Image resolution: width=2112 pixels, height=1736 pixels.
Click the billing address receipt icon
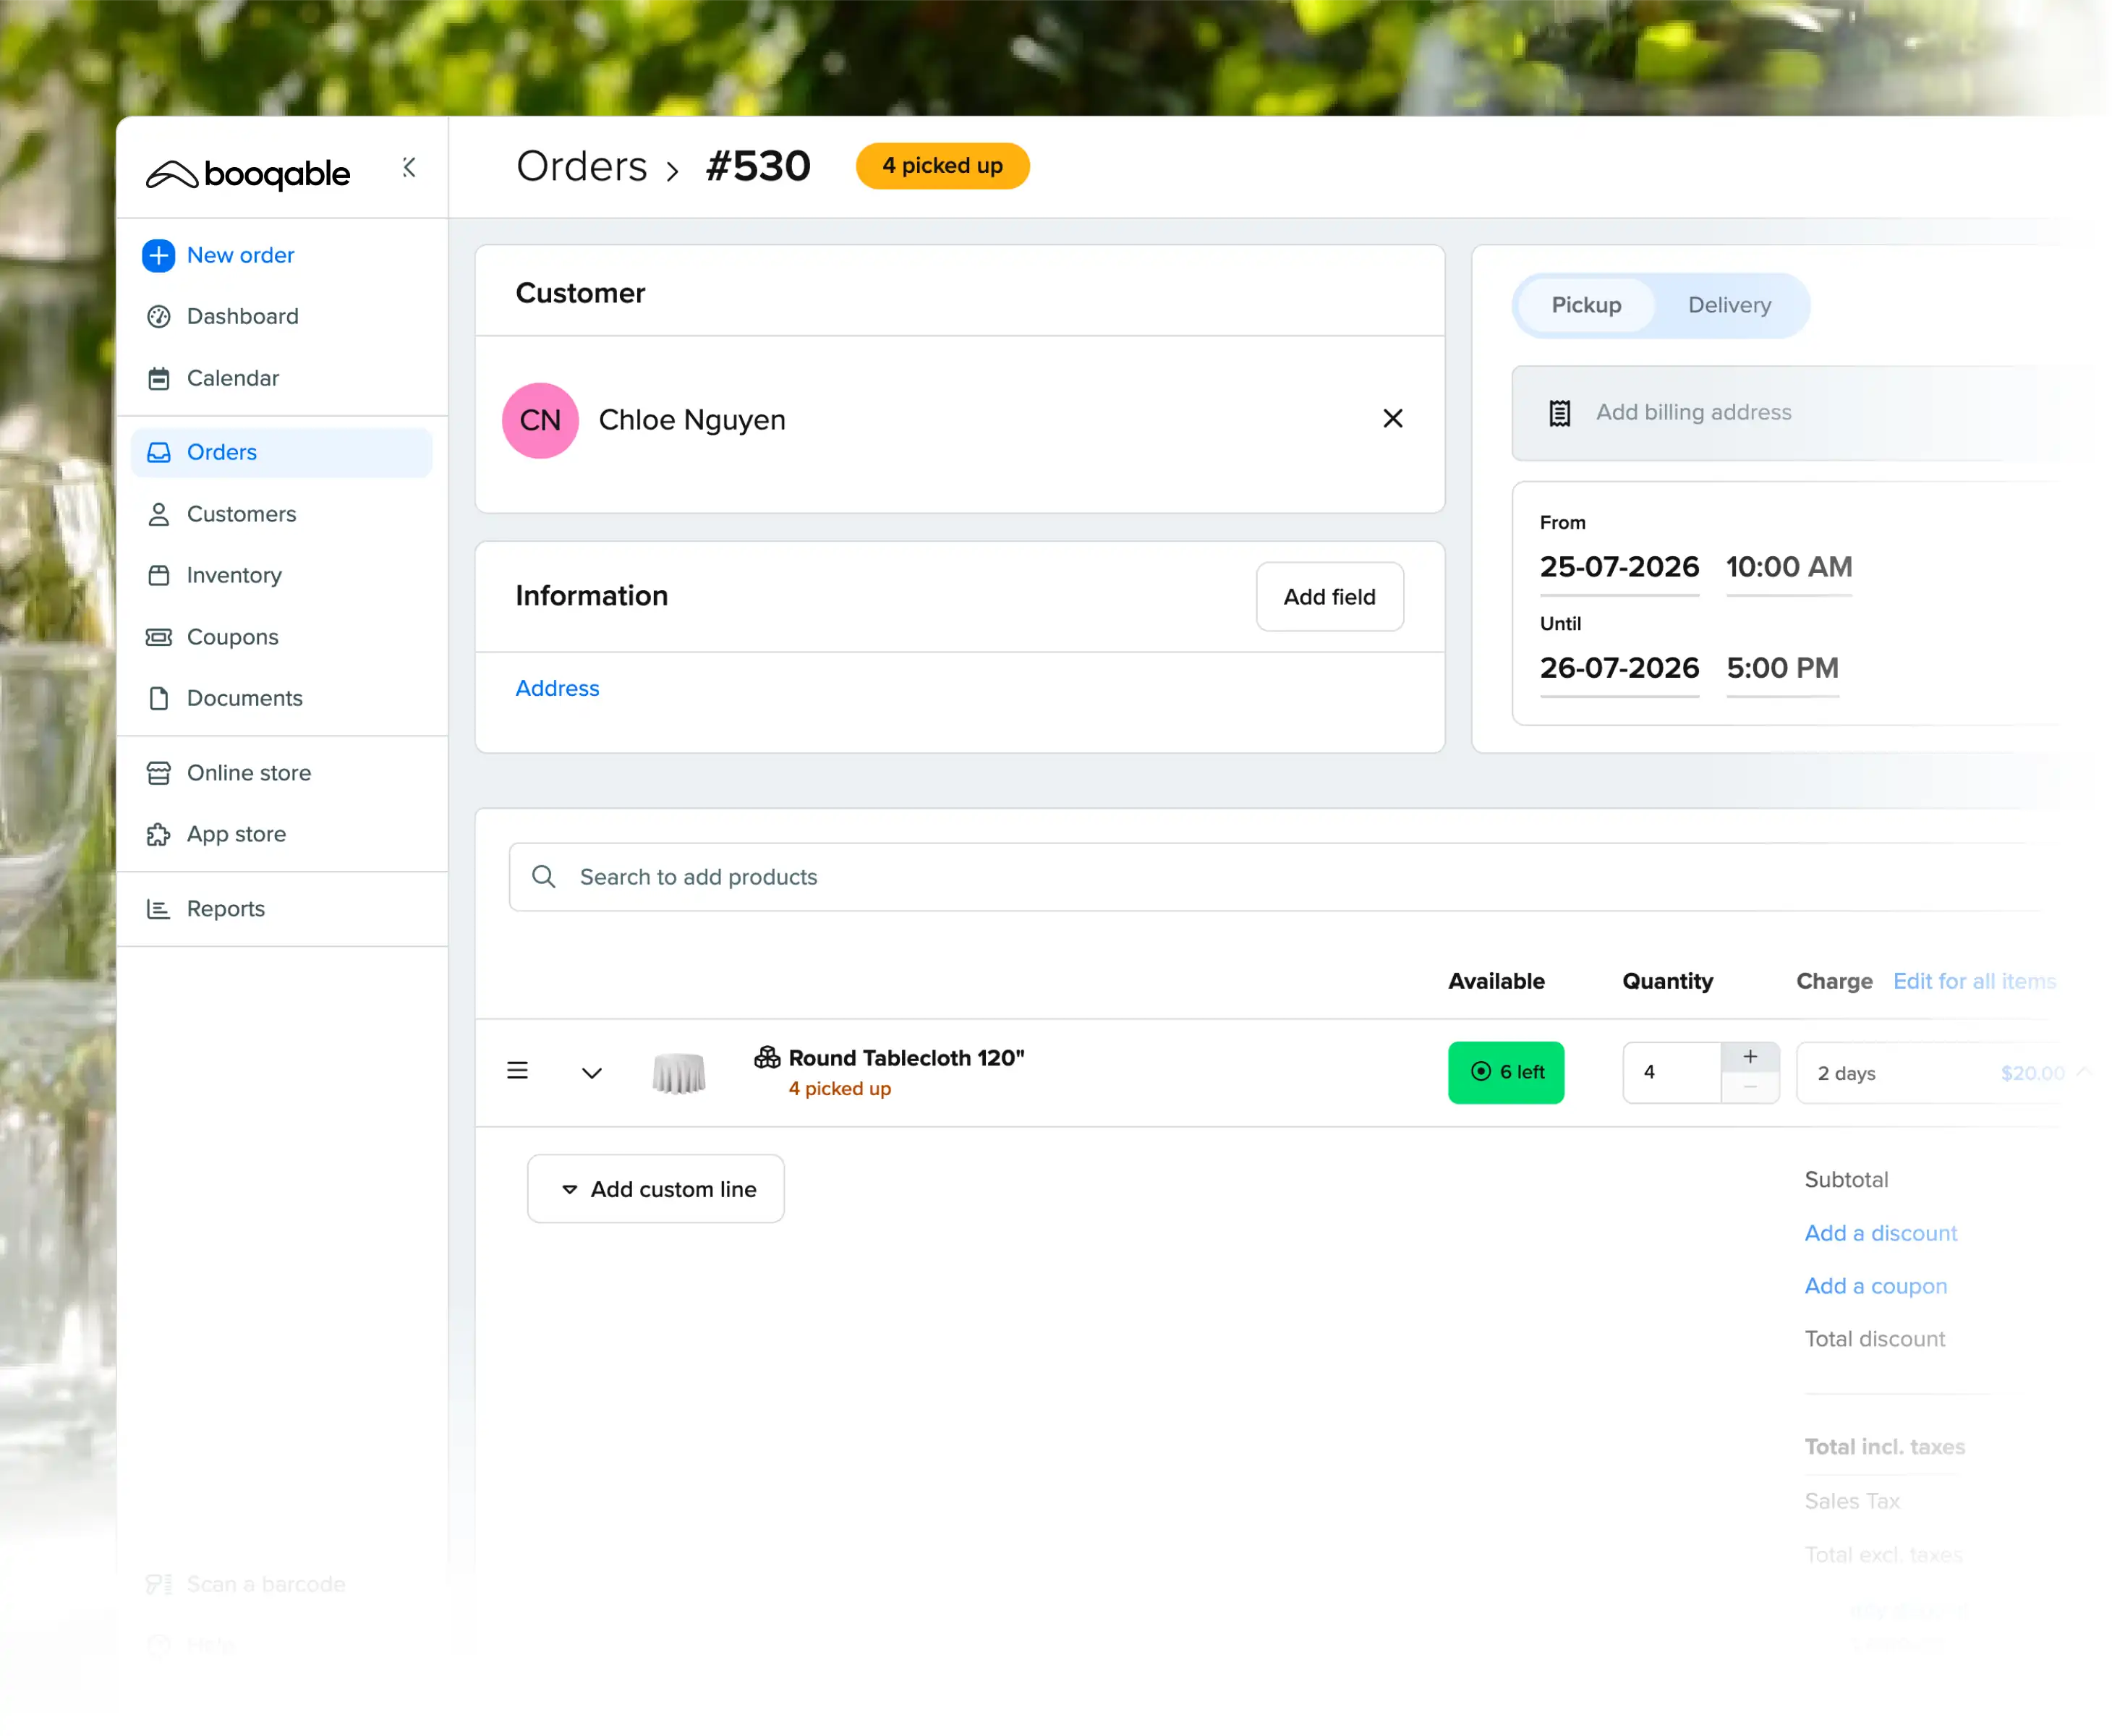[1559, 413]
